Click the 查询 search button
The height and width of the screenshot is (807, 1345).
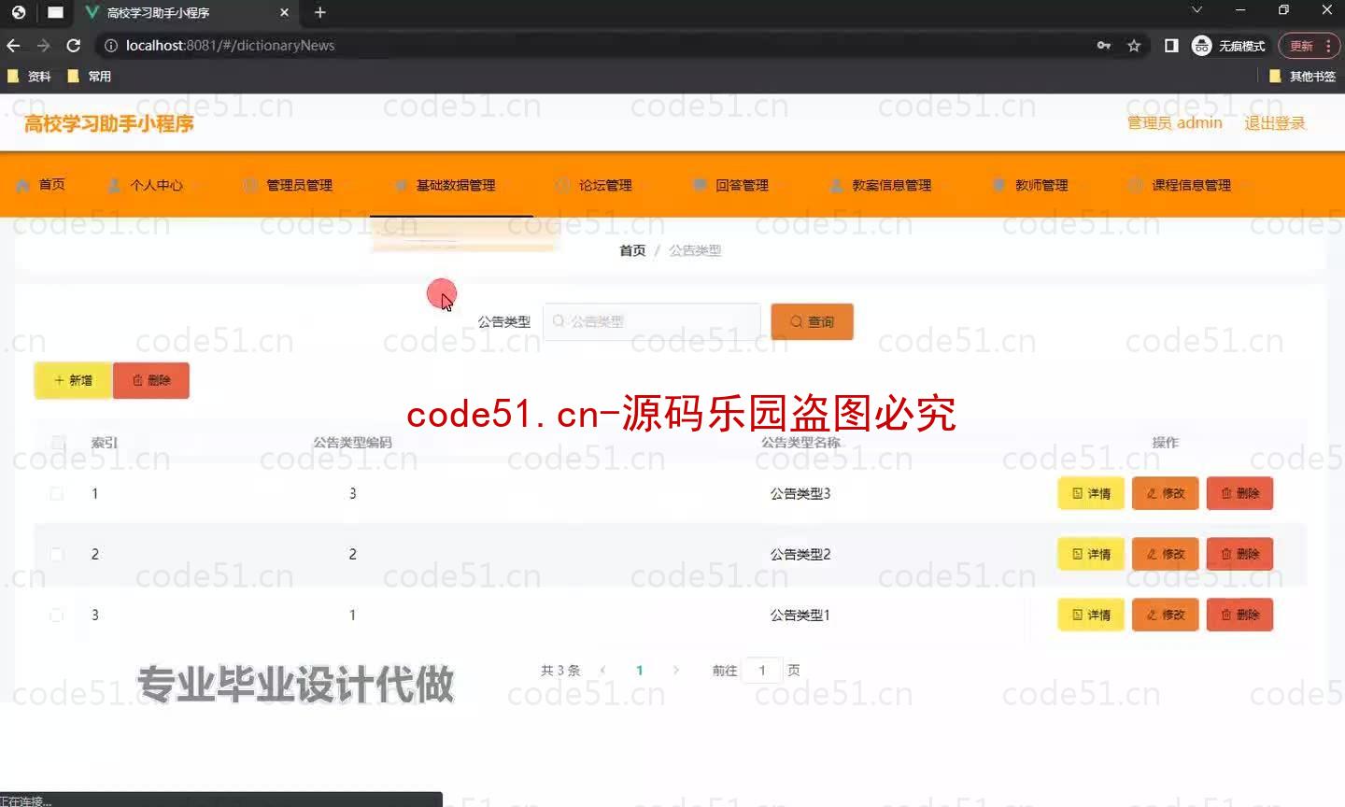(x=812, y=321)
